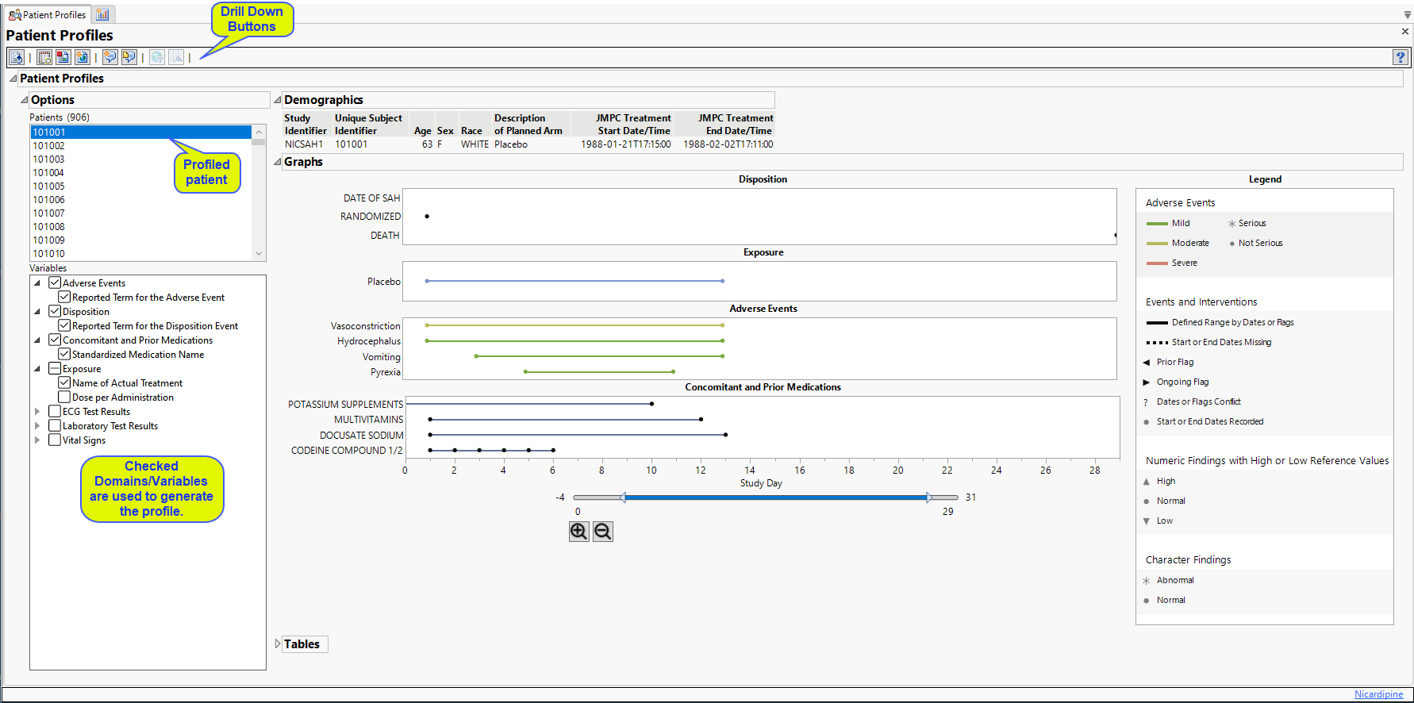Open the help question mark button
The image size is (1414, 703).
1400,57
